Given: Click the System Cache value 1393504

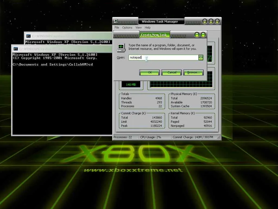Looking at the screenshot, I should tap(206, 106).
